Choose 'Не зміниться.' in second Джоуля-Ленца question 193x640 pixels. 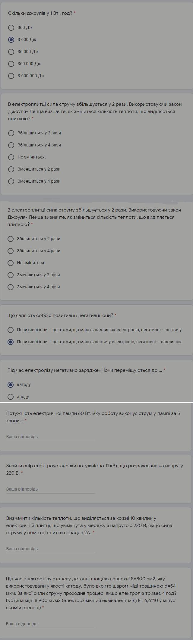[x=11, y=263]
